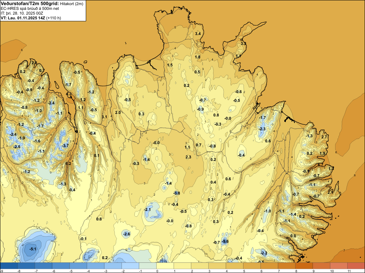This screenshot has height=273, width=365.
Task: Select the '1.5' temperature value
Action: tap(170, 65)
